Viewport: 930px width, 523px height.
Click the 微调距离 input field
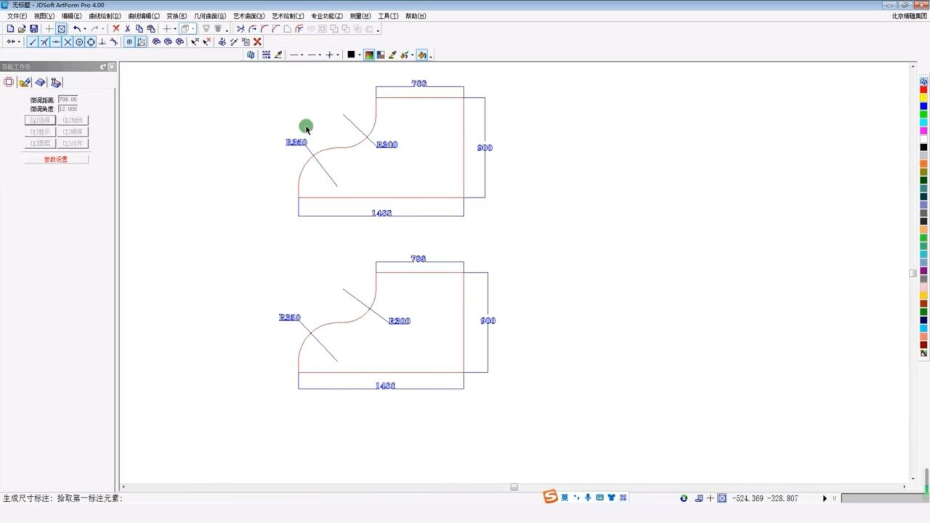click(68, 100)
